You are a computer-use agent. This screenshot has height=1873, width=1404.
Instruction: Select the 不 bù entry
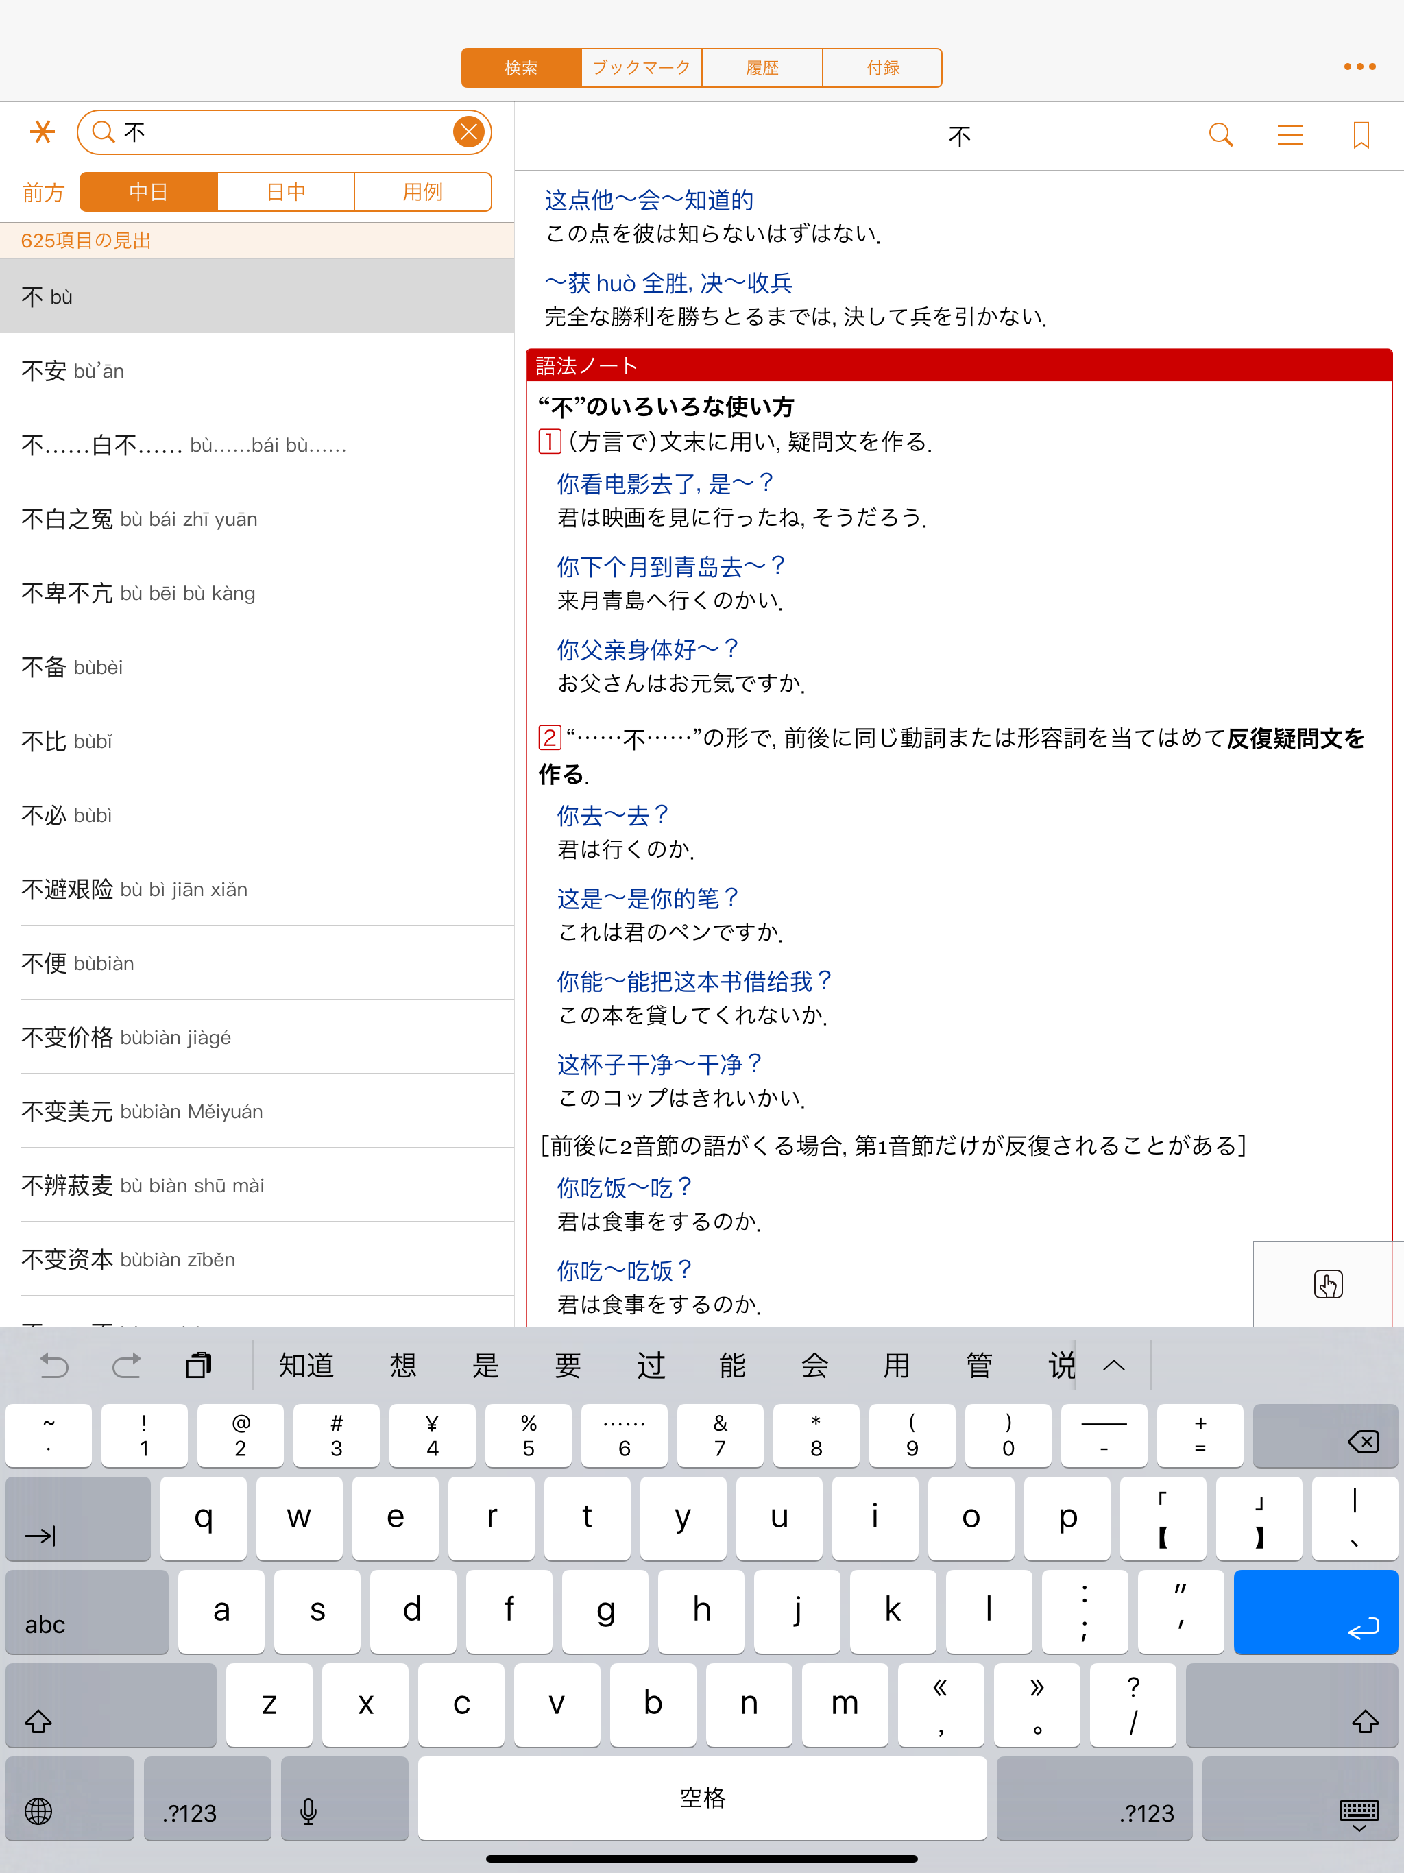pos(256,296)
